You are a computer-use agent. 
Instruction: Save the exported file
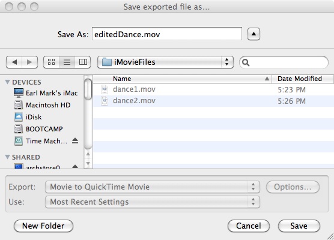tap(299, 226)
